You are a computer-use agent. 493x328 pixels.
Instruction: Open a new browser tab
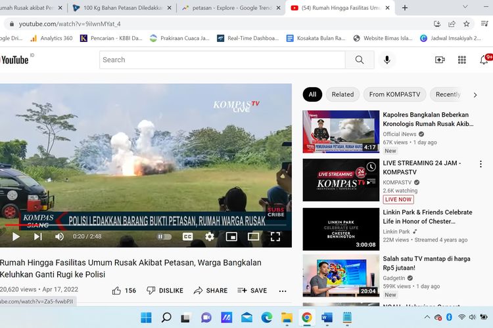405,8
